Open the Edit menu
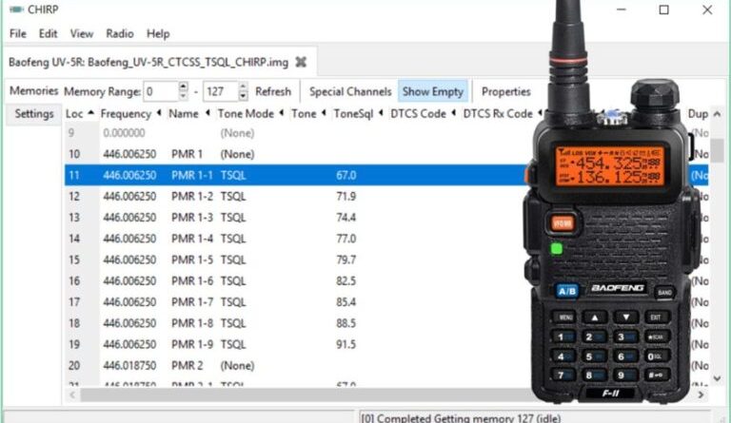 pos(48,33)
